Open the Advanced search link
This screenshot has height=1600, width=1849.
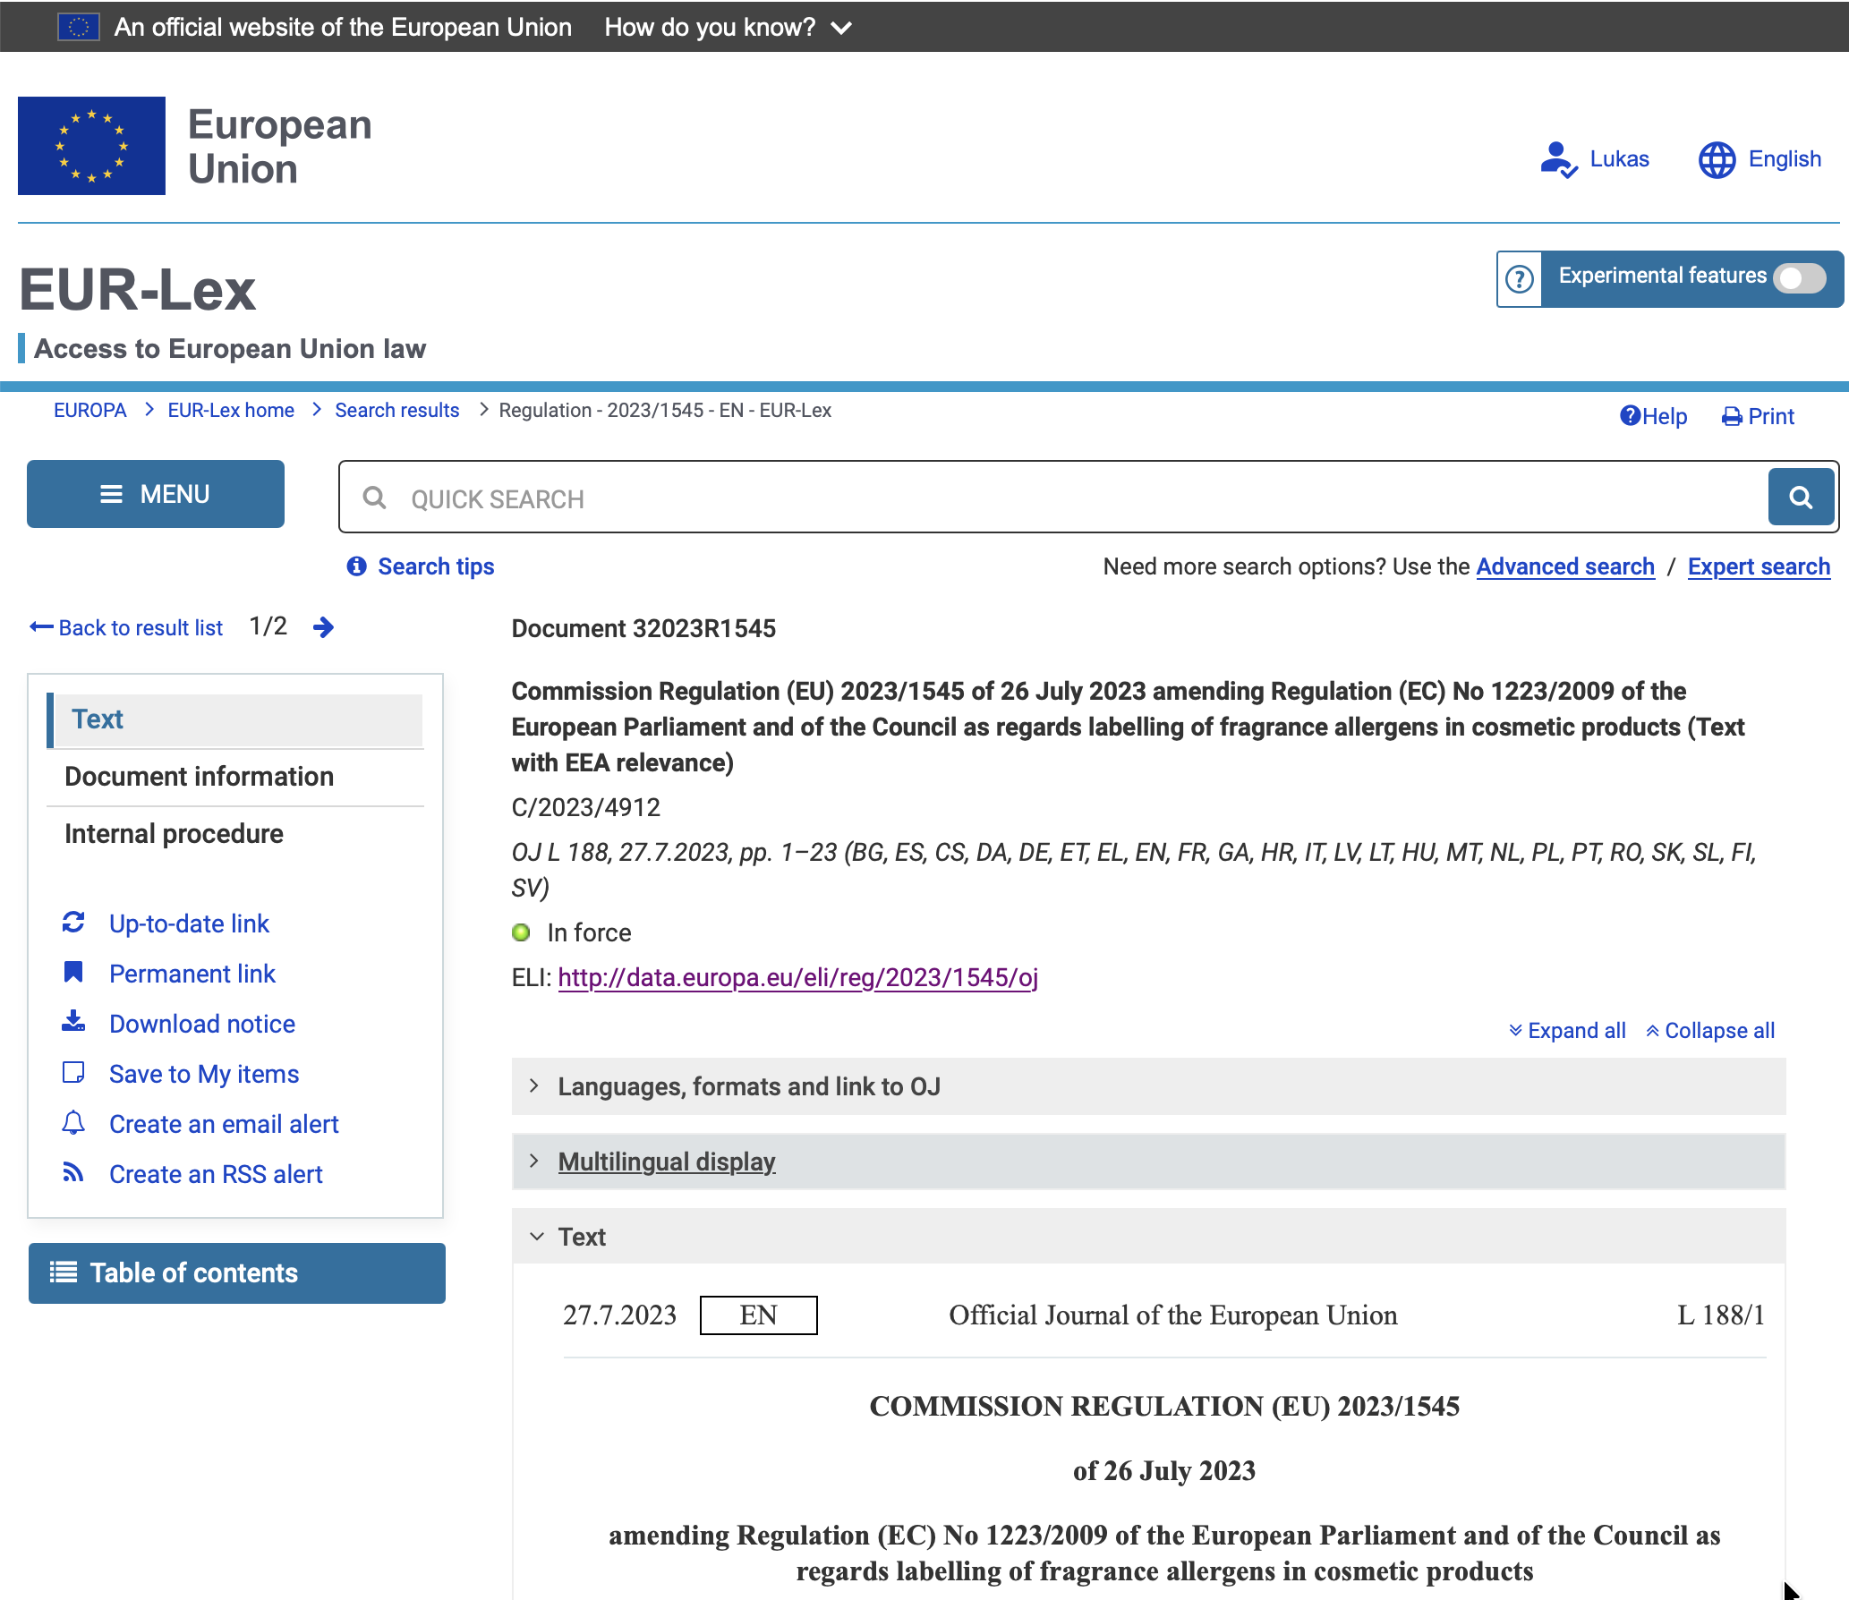pos(1565,566)
